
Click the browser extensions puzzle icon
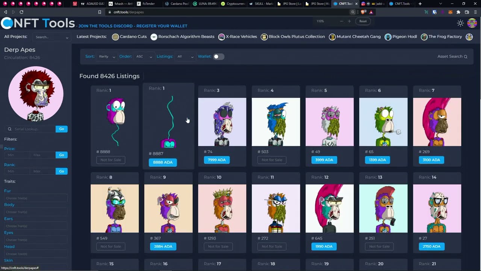458,12
